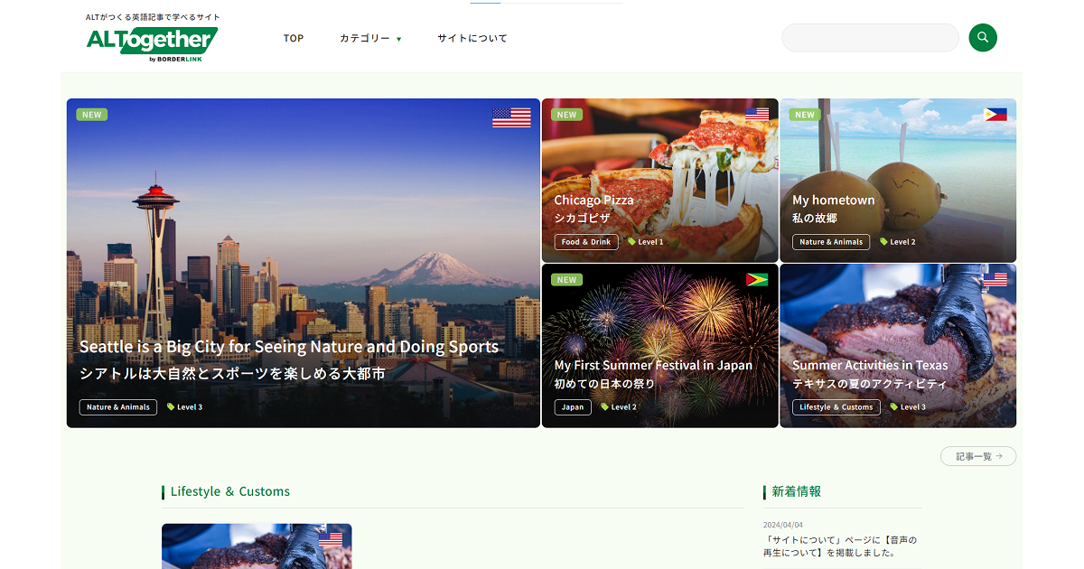
Task: Click Level 2 tag on My hometown
Action: point(898,242)
